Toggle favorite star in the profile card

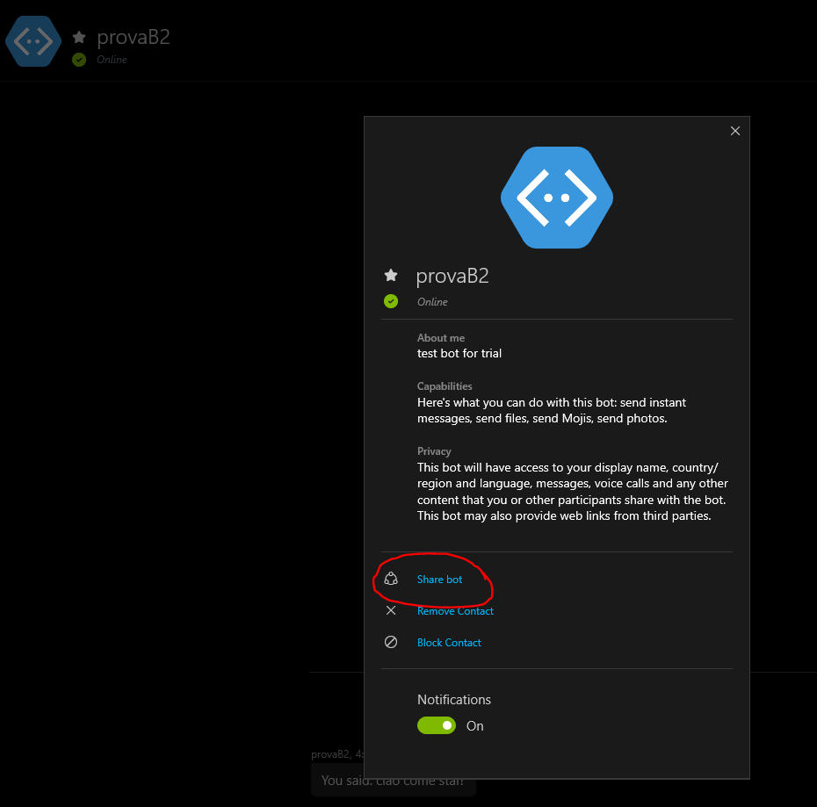tap(391, 276)
